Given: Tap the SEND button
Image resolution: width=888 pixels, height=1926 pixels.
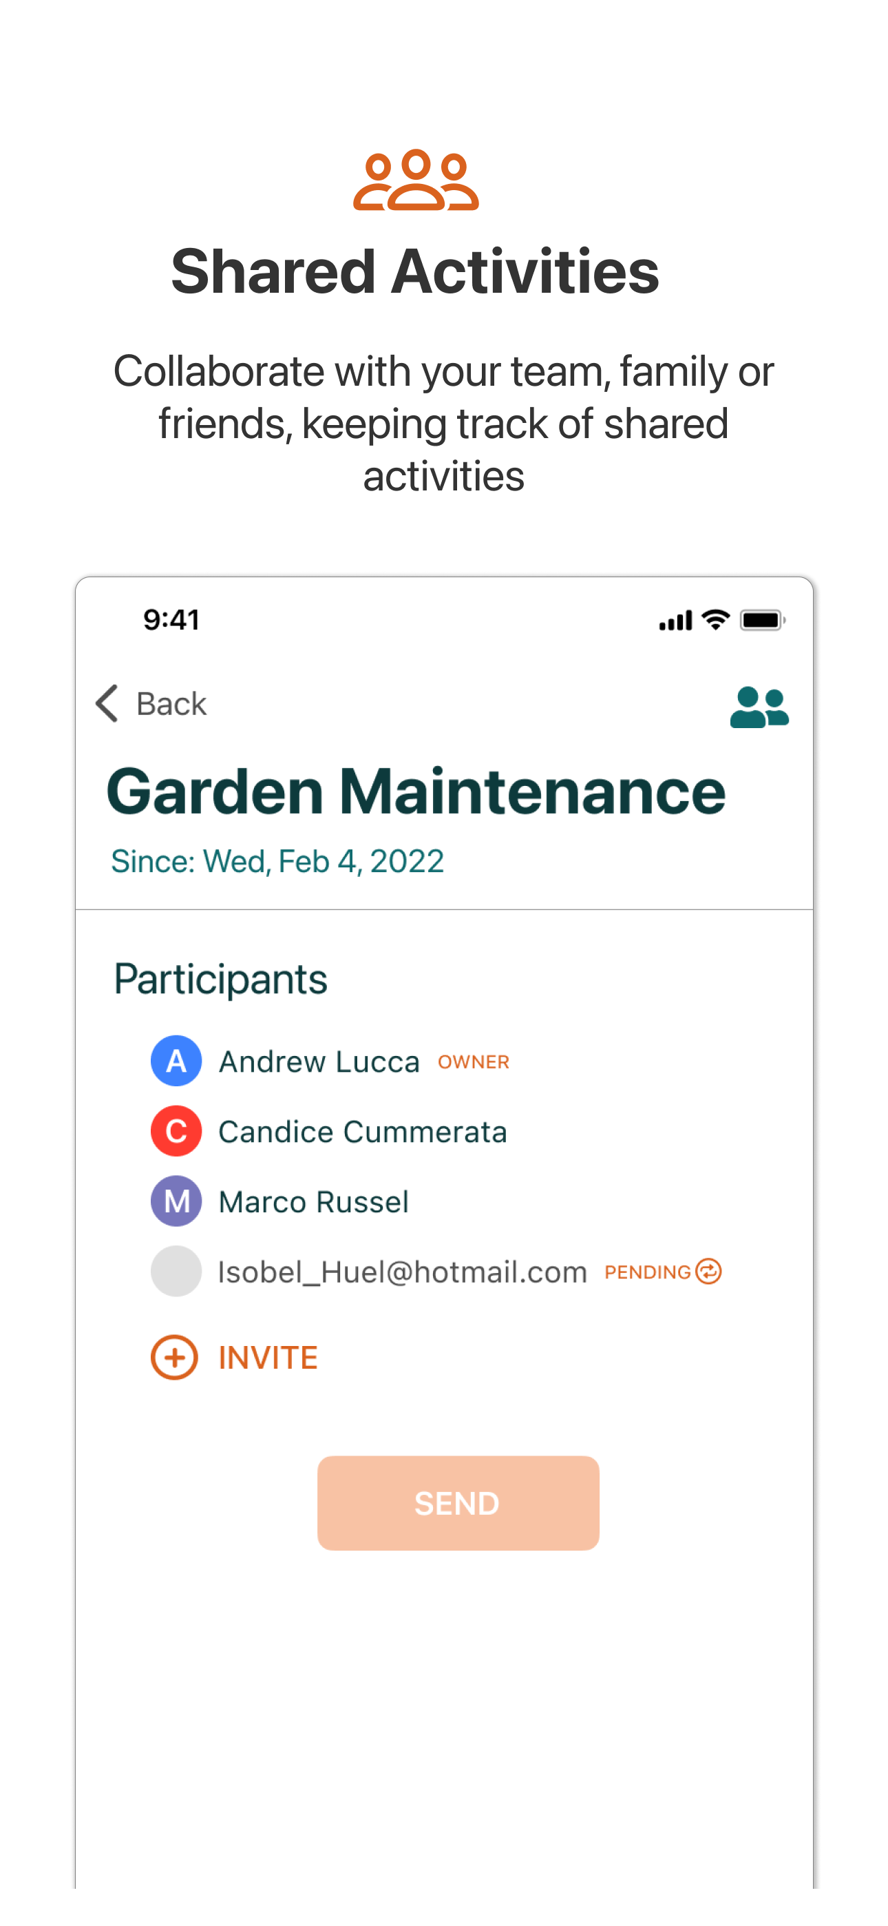Looking at the screenshot, I should coord(458,1503).
